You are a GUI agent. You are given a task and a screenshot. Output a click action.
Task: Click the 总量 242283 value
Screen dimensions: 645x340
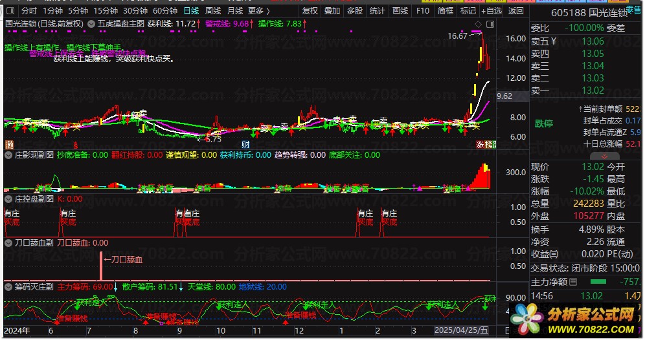click(x=588, y=204)
